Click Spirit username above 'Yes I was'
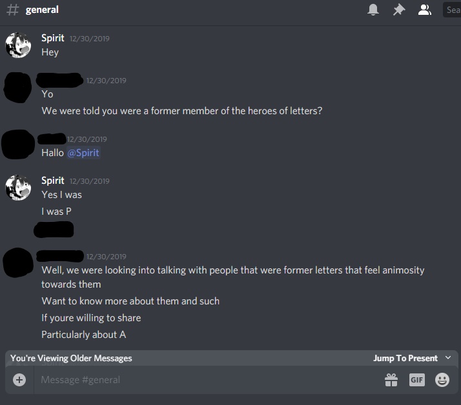 tap(53, 181)
